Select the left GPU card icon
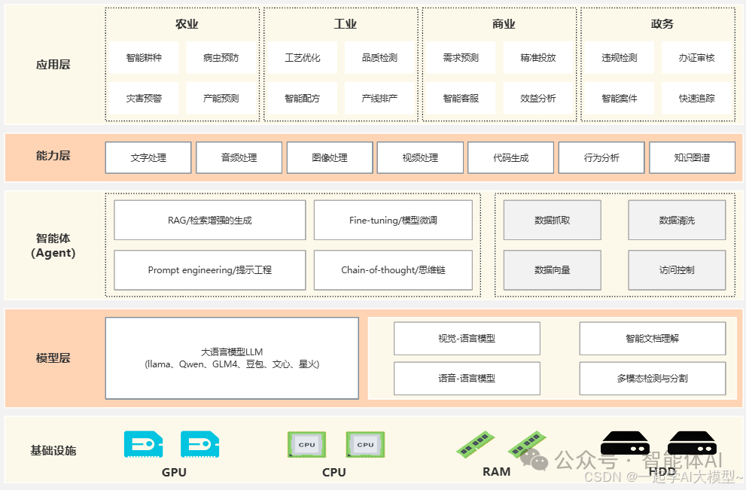This screenshot has width=746, height=490. point(143,444)
